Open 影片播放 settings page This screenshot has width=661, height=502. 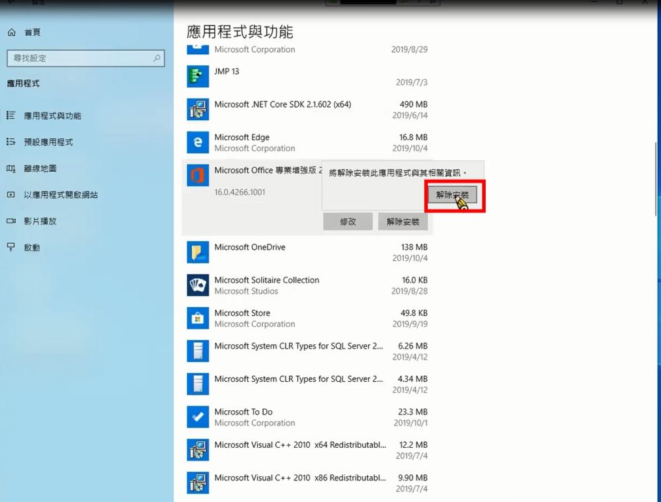click(x=40, y=221)
